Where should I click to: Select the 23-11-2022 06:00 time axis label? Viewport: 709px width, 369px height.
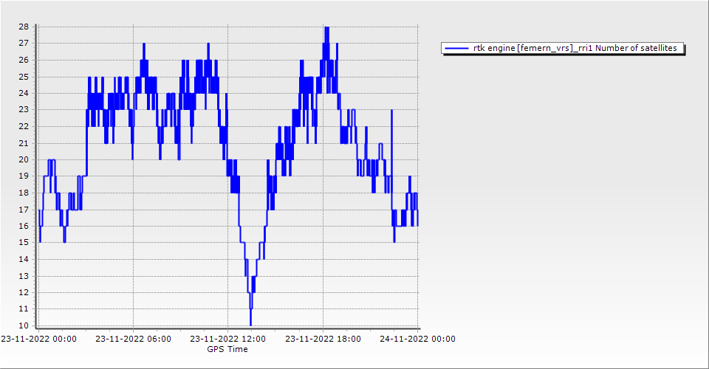134,339
